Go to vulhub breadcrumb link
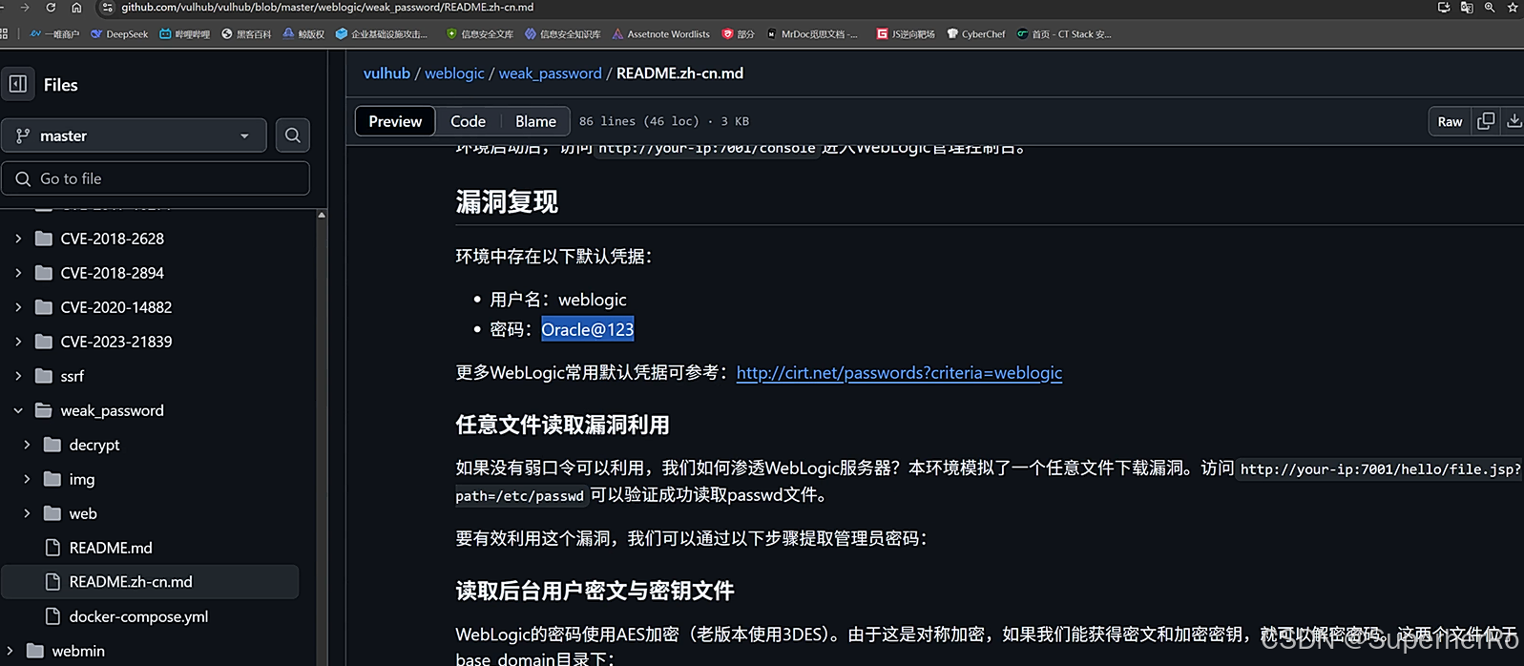This screenshot has height=666, width=1524. (386, 73)
